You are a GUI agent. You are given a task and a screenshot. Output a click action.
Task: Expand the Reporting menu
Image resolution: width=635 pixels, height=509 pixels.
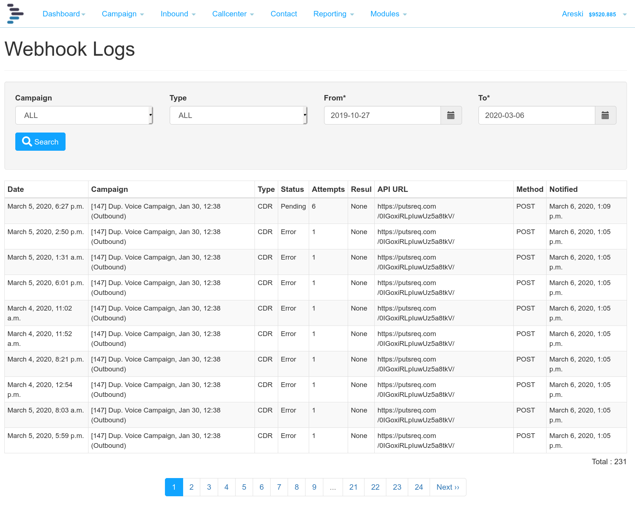[x=334, y=14]
